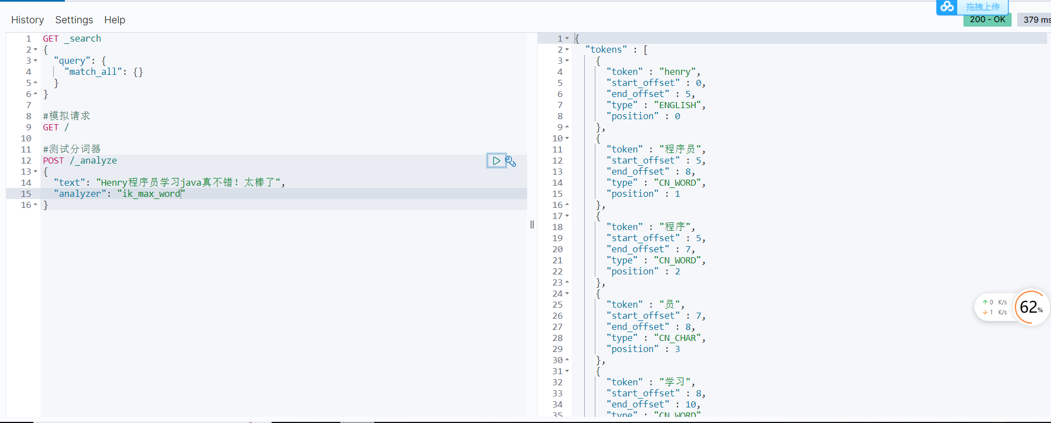This screenshot has width=1051, height=423.
Task: Click the 拖拽上传 upload label
Action: (x=982, y=7)
